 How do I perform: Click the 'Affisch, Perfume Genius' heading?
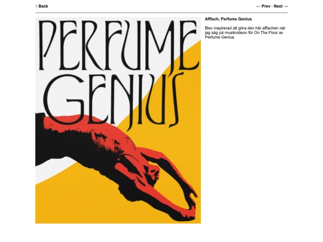[x=228, y=19]
